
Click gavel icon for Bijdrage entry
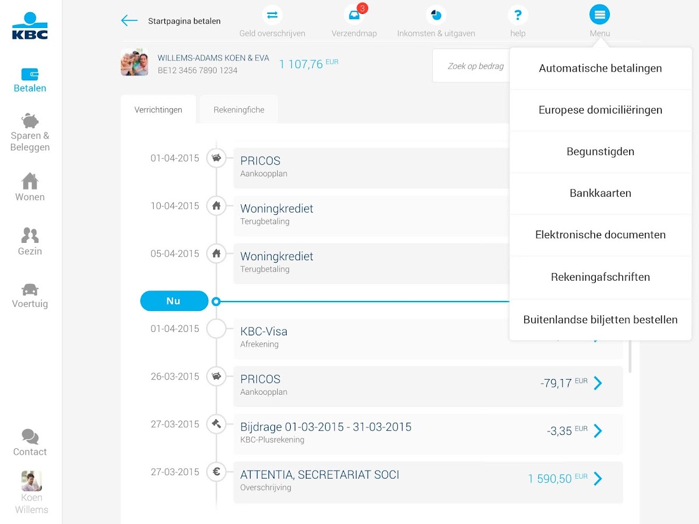click(217, 424)
